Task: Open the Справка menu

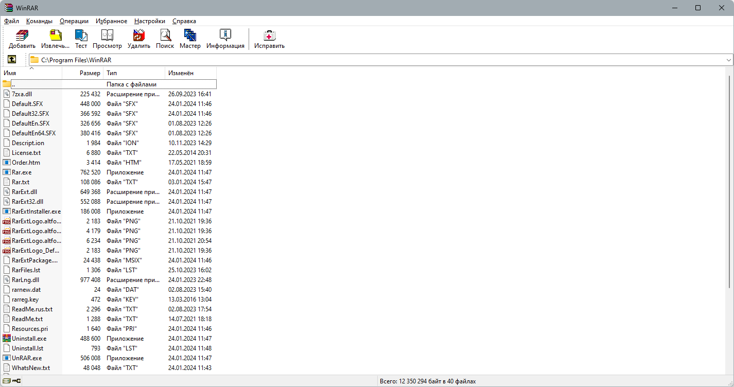Action: [184, 21]
